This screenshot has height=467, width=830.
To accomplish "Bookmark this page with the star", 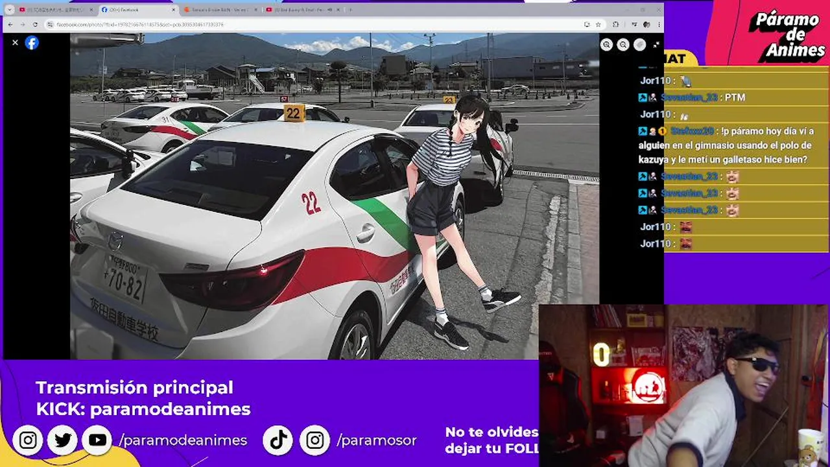I will [599, 25].
